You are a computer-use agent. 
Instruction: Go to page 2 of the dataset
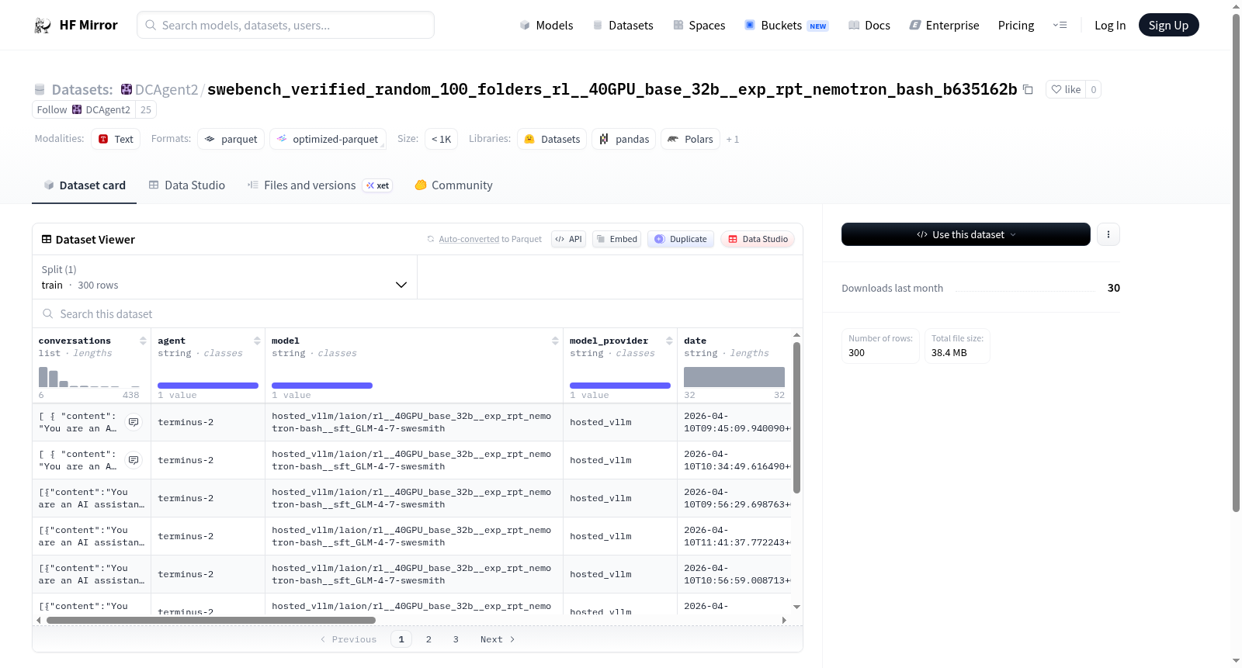pyautogui.click(x=428, y=639)
